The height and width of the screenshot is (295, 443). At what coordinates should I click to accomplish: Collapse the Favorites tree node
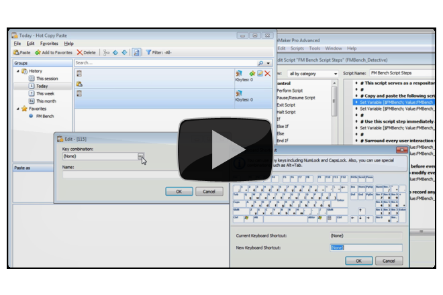(x=17, y=109)
